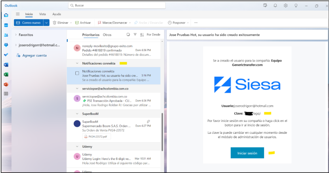Click the Settings gear icon
This screenshot has width=329, height=173.
(x=285, y=6)
